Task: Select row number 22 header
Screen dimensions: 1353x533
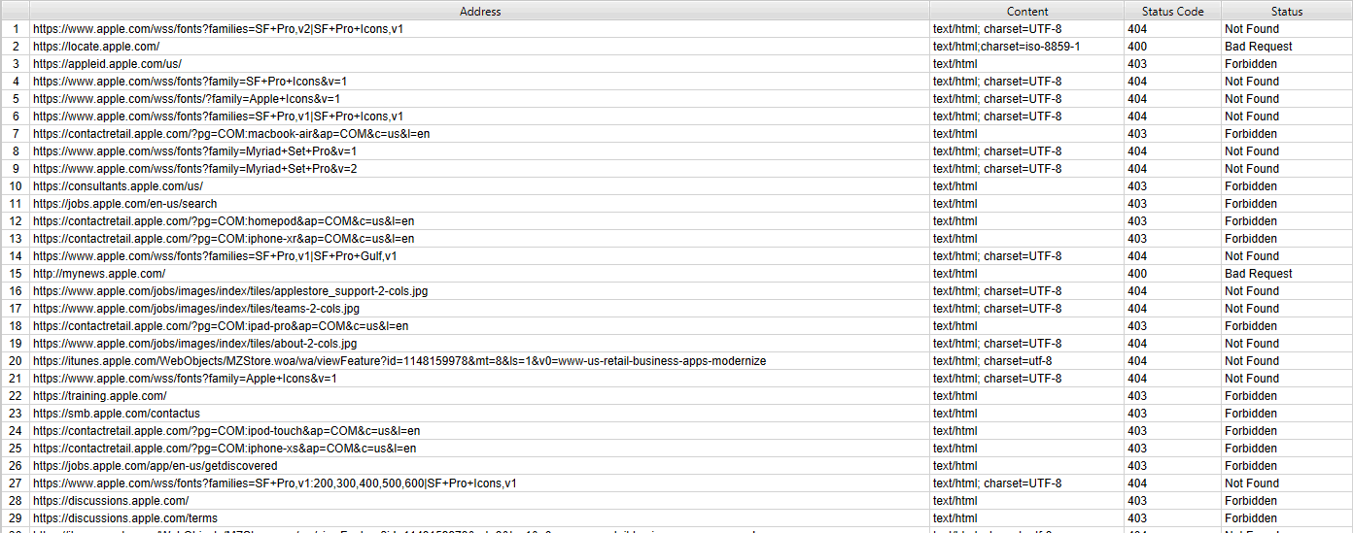Action: (x=15, y=396)
